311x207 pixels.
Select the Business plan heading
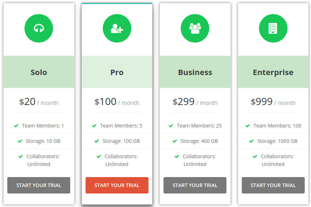pos(195,72)
